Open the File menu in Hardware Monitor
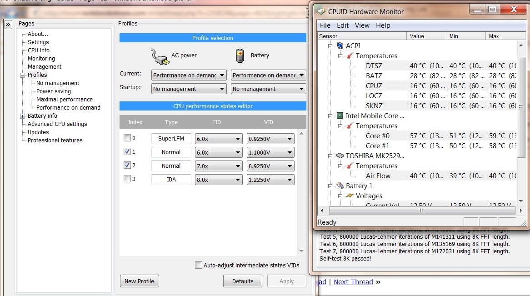Screen dimensions: 530x296 tap(325, 25)
